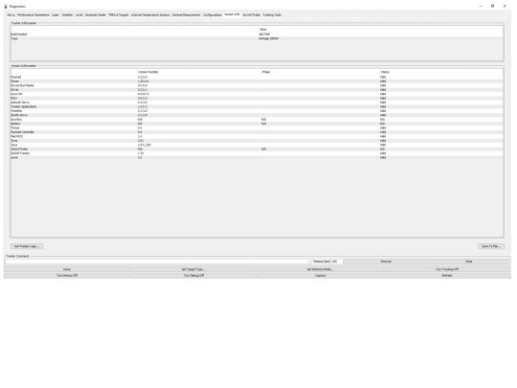Click the Value column header

[x=380, y=30]
